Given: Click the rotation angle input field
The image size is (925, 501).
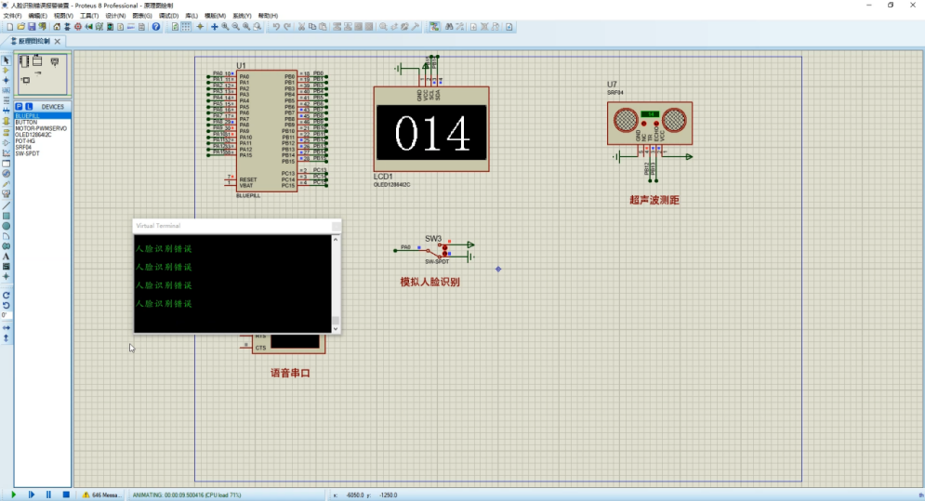Looking at the screenshot, I should [x=6, y=316].
